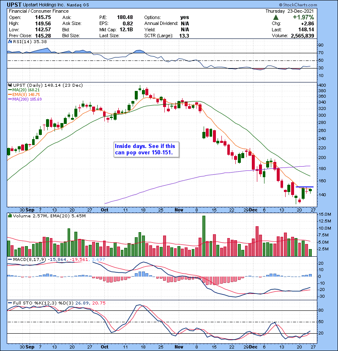The height and width of the screenshot is (351, 338).
Task: Click the Chg value +2.86
Action: point(307,24)
